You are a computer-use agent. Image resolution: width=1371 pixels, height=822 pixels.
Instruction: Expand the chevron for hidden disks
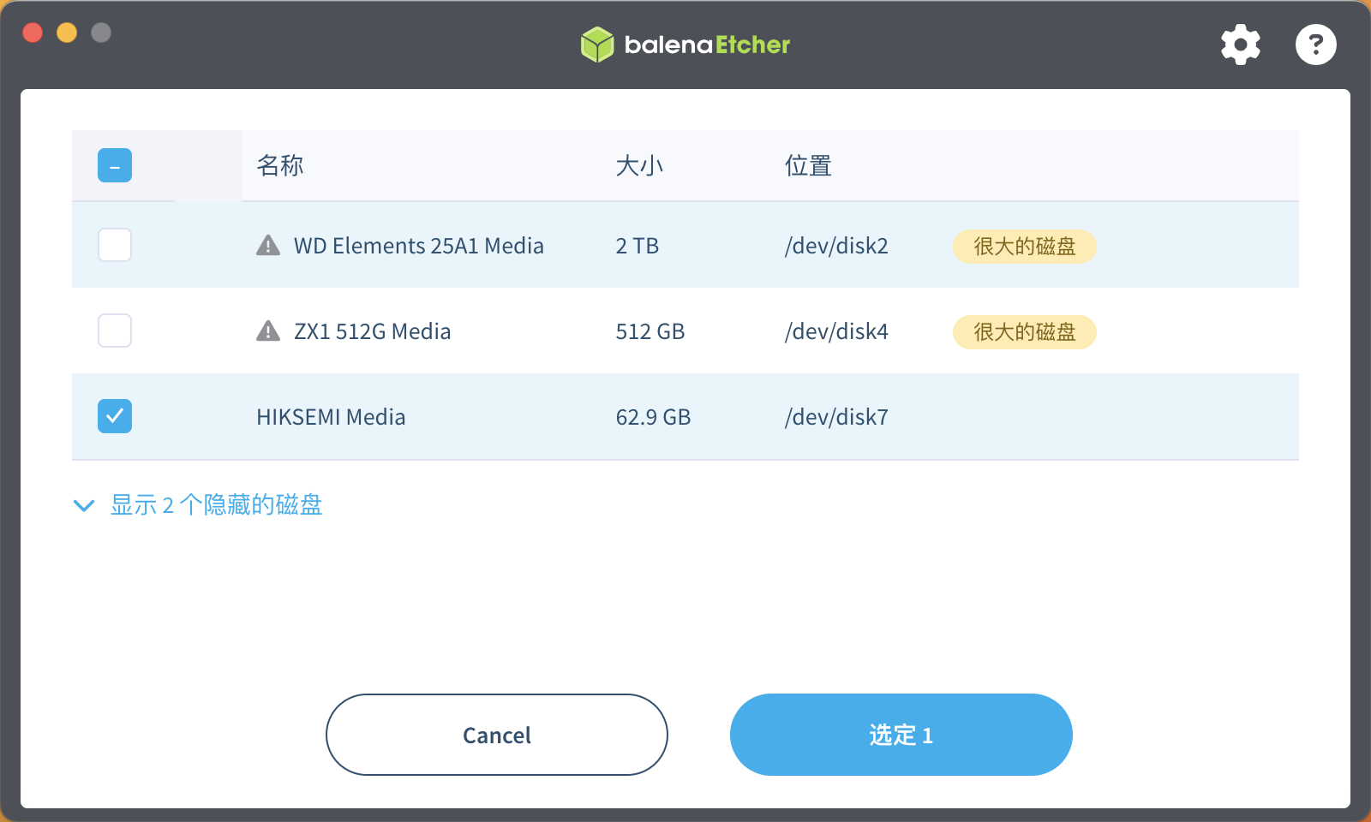pos(84,505)
